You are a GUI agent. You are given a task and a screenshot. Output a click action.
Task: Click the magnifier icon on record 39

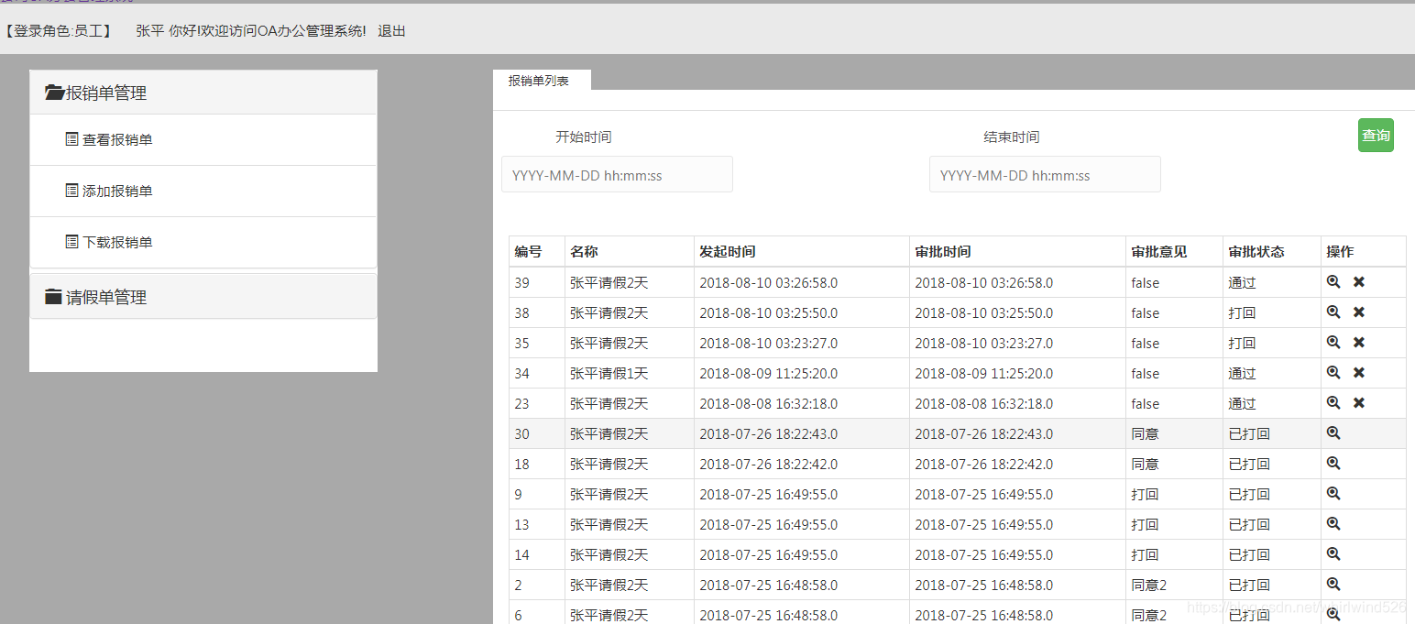1333,282
